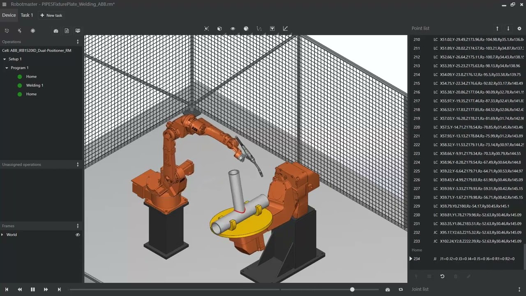This screenshot has height=296, width=526.
Task: Select the last Home operation
Action: click(x=31, y=94)
